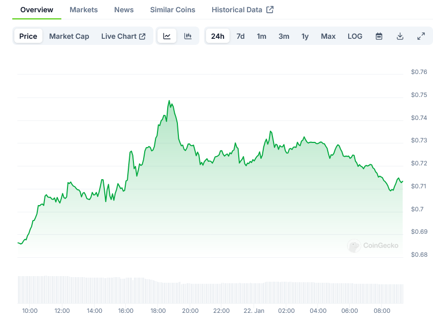
Task: Toggle LOG scale on chart
Action: (x=355, y=36)
